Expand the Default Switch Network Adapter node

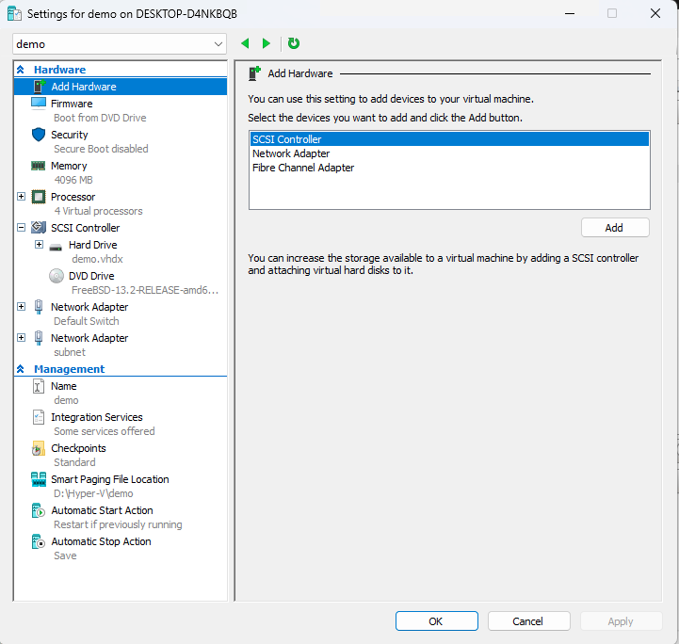[x=21, y=306]
